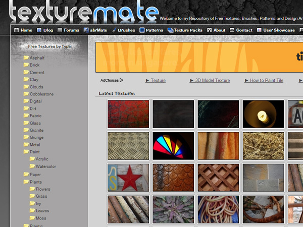The image size is (303, 227).
Task: Click the folder icon beside Dirt
Action: 26,108
